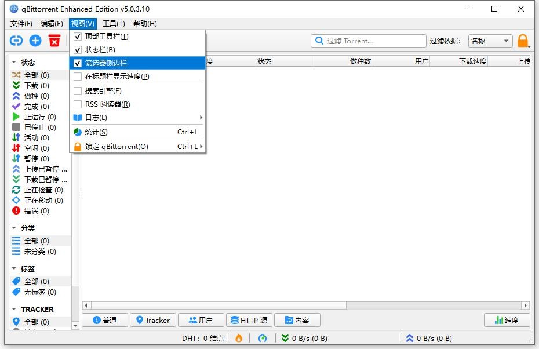Click the speed gauge icon in status bar

[x=263, y=338]
